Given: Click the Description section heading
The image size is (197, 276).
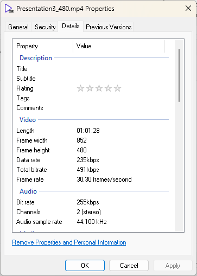Looking at the screenshot, I should tap(36, 58).
